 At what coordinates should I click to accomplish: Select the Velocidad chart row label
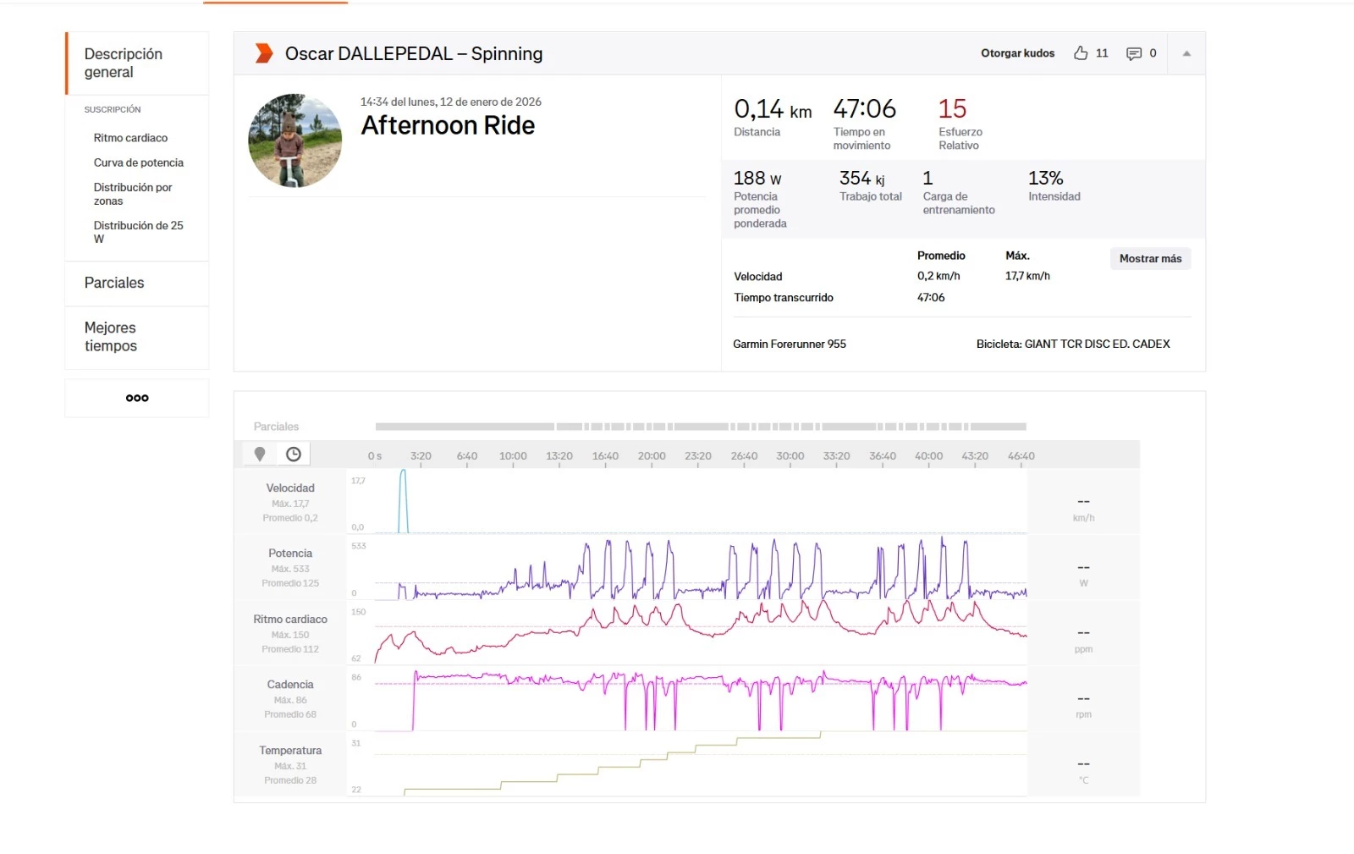point(290,488)
